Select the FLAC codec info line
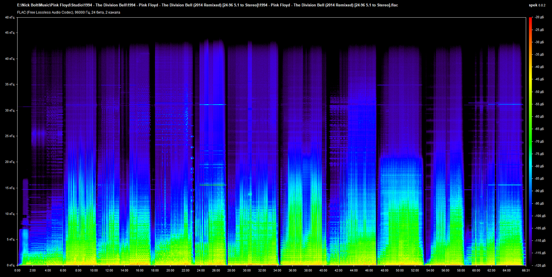 pyautogui.click(x=69, y=12)
